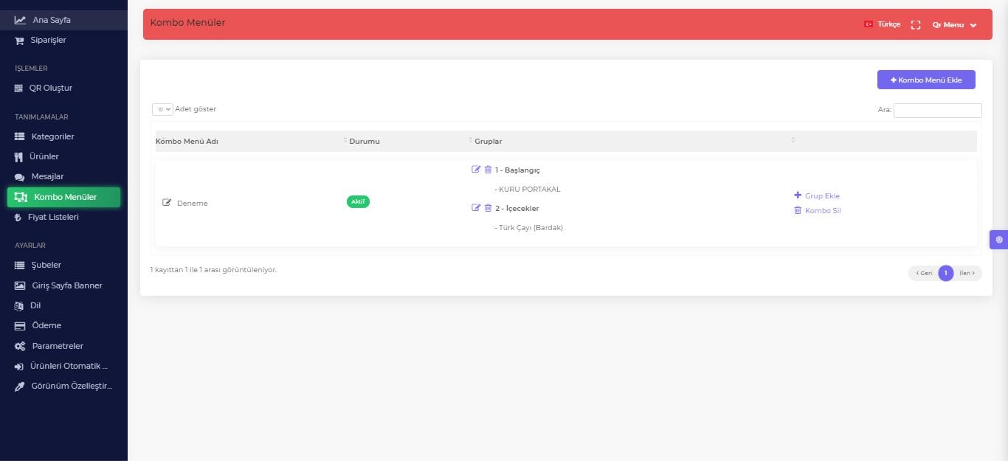The image size is (1008, 461).
Task: Open the floating settings gear tab
Action: point(999,240)
